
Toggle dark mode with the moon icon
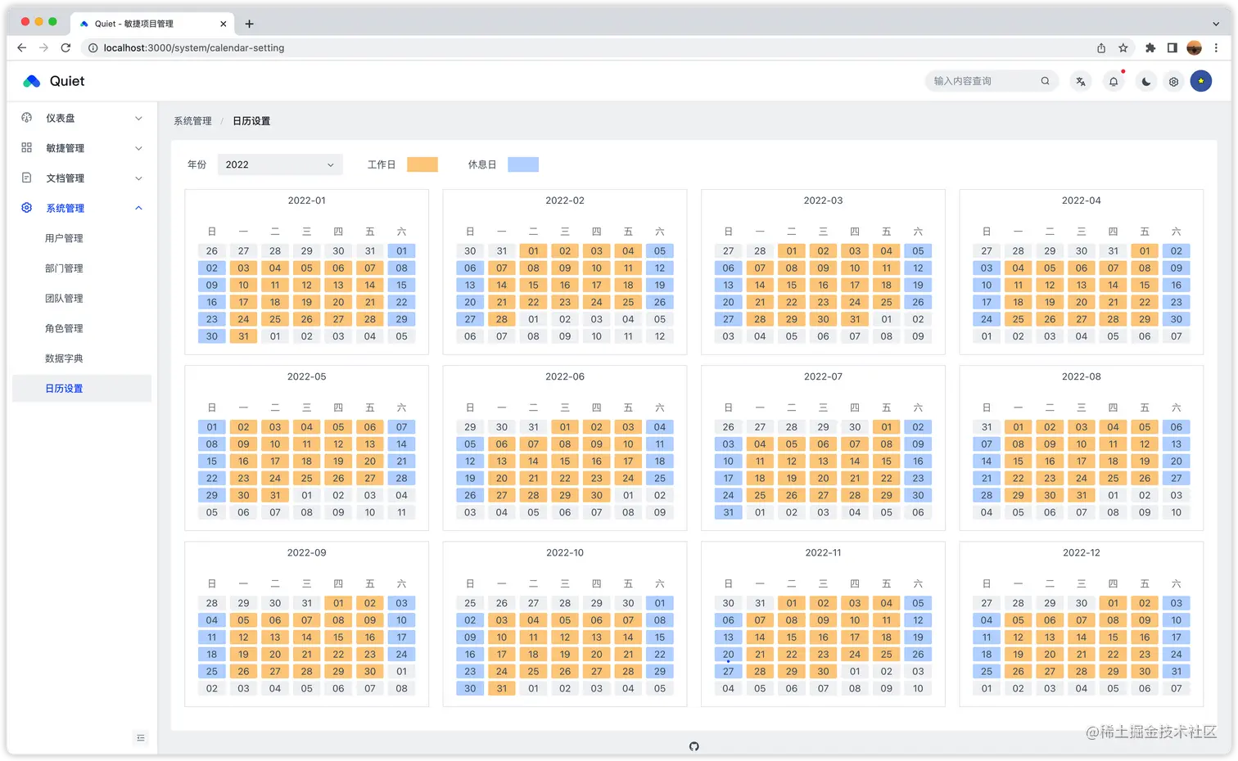click(x=1145, y=81)
